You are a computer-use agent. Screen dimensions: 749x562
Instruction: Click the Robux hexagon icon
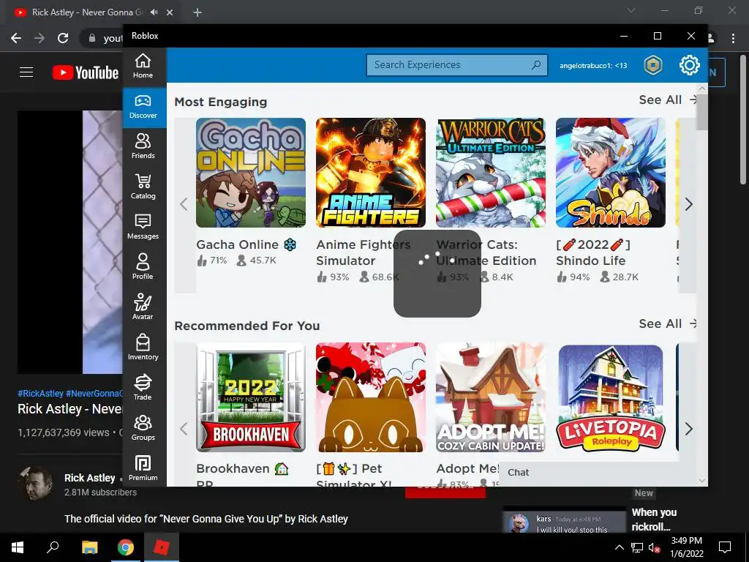coord(653,65)
